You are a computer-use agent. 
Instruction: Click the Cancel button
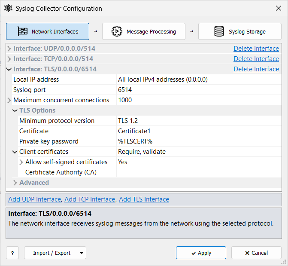pos(256,253)
